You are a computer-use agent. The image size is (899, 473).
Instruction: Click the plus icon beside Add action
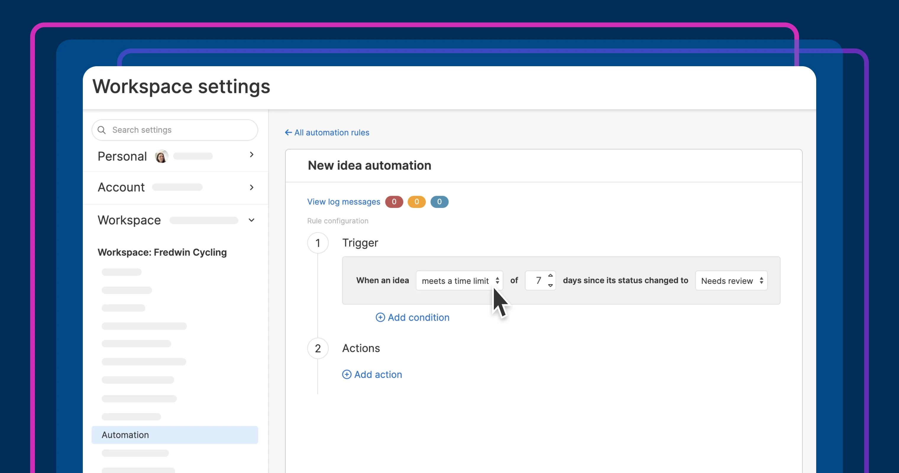pos(347,375)
